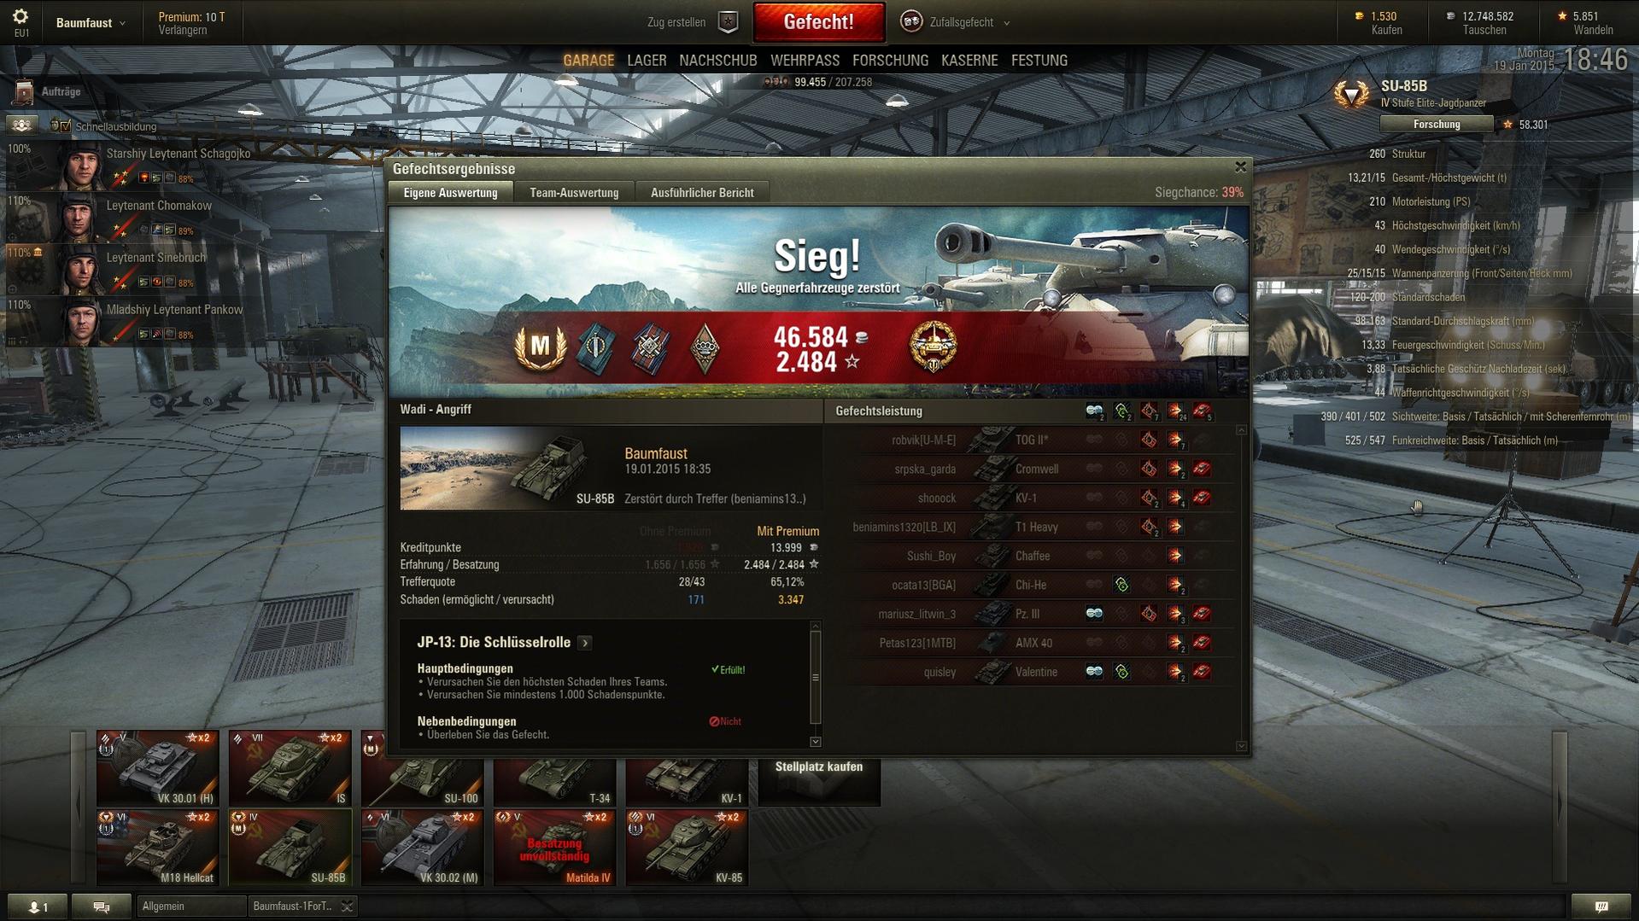Viewport: 1639px width, 921px height.
Task: Open notification center icon at bottom right
Action: (1601, 906)
